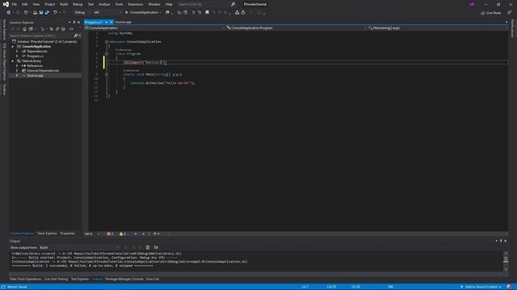Click Add to Source Control in status bar
The image size is (517, 290).
click(x=481, y=287)
